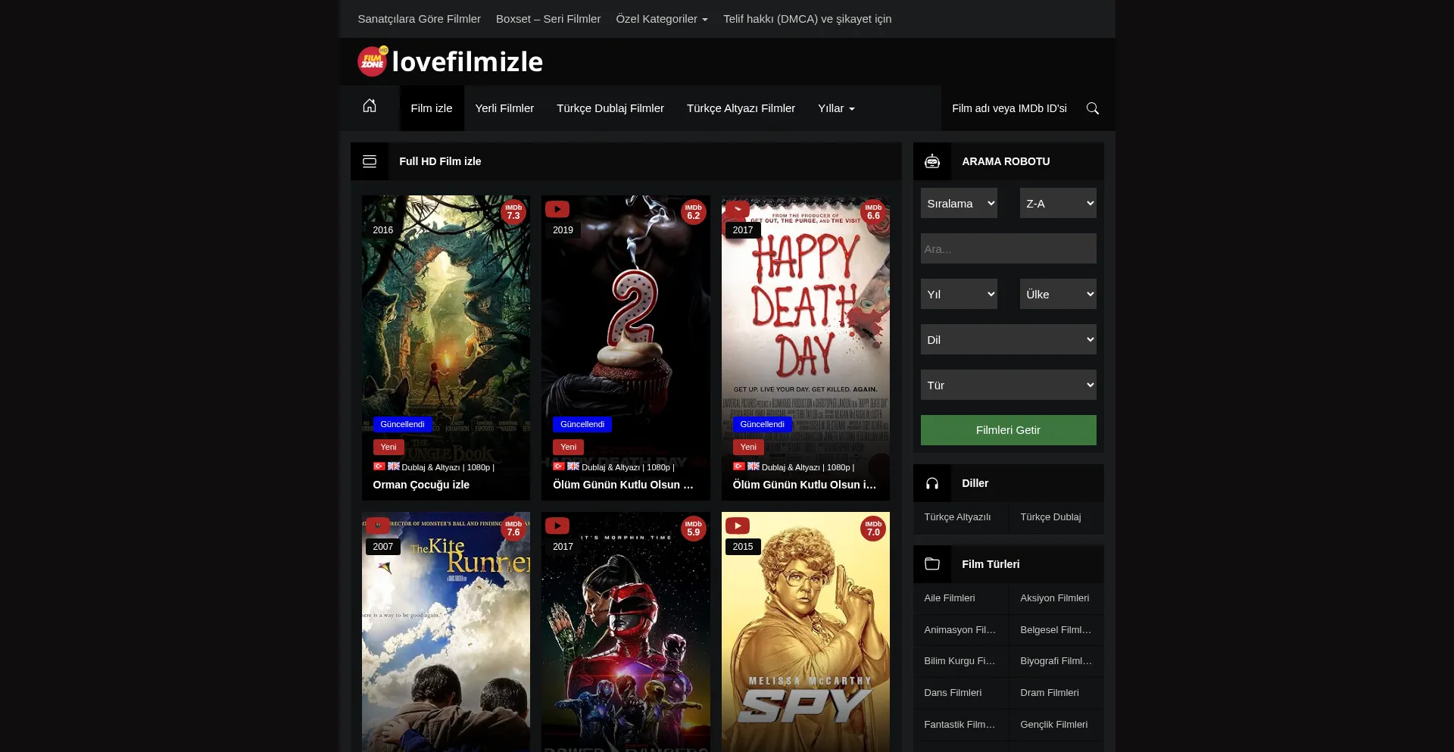Open the Ülke country dropdown
Viewport: 1454px width, 752px height.
click(1057, 294)
